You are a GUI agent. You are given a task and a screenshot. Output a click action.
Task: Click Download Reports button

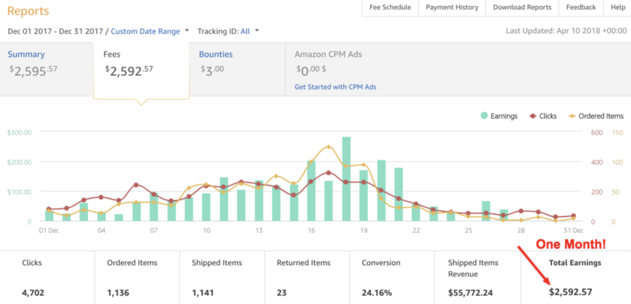point(523,7)
